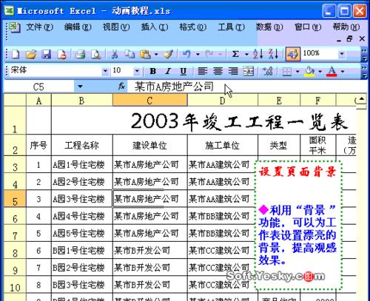Select the Format Painter brush icon
This screenshot has width=370, height=301.
168,54
